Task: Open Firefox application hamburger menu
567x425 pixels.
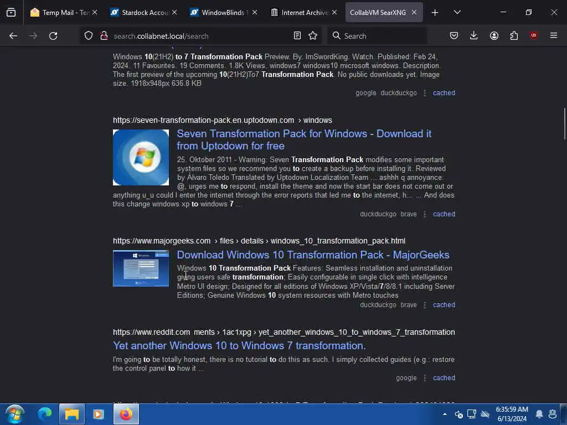Action: coord(554,35)
